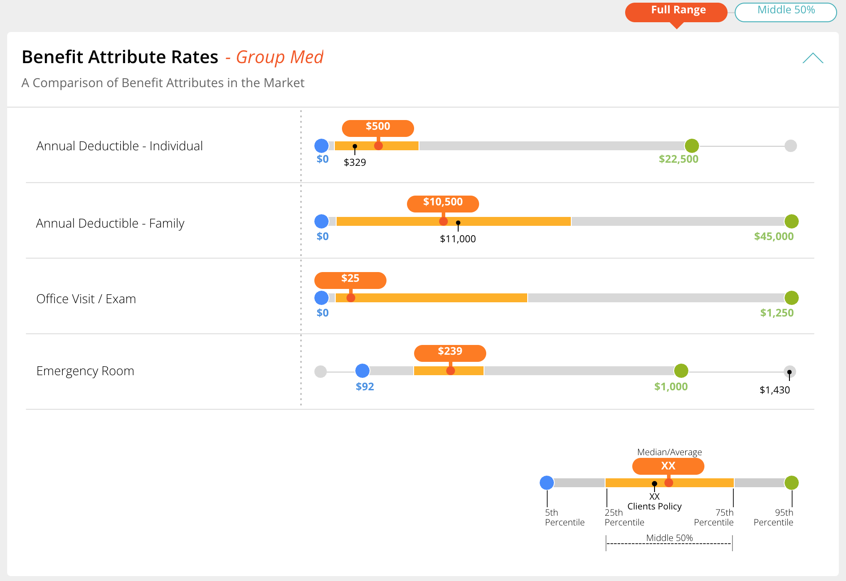Screen dimensions: 846x581
Task: Click the 25th Percentile legend label
Action: (x=624, y=517)
